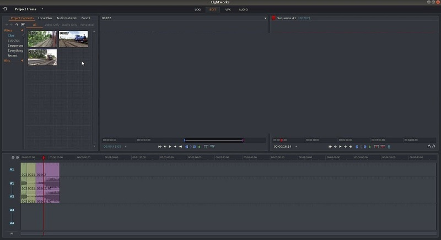Step back one frame in source viewer
This screenshot has width=441, height=240.
click(x=165, y=147)
